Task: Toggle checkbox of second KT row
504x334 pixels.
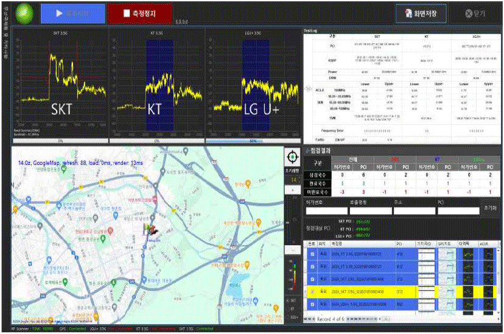Action: 312,266
